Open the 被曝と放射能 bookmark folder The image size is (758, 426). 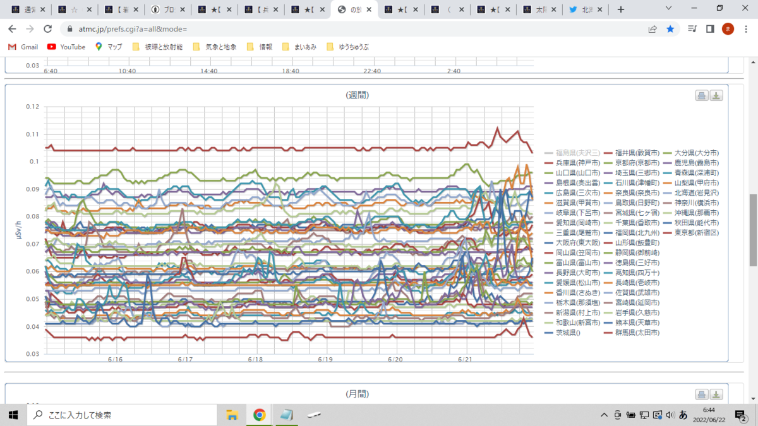tap(157, 47)
